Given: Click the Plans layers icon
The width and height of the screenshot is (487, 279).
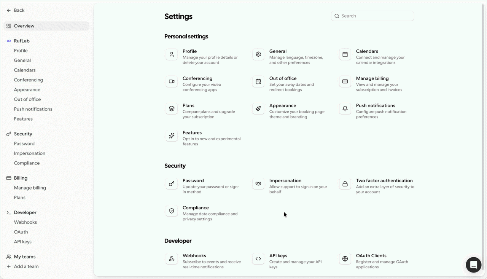Looking at the screenshot, I should tap(172, 108).
